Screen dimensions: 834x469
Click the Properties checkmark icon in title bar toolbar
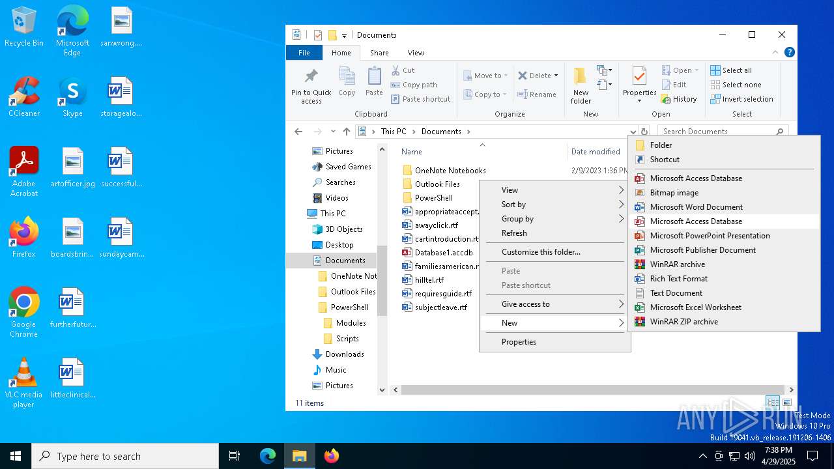318,35
